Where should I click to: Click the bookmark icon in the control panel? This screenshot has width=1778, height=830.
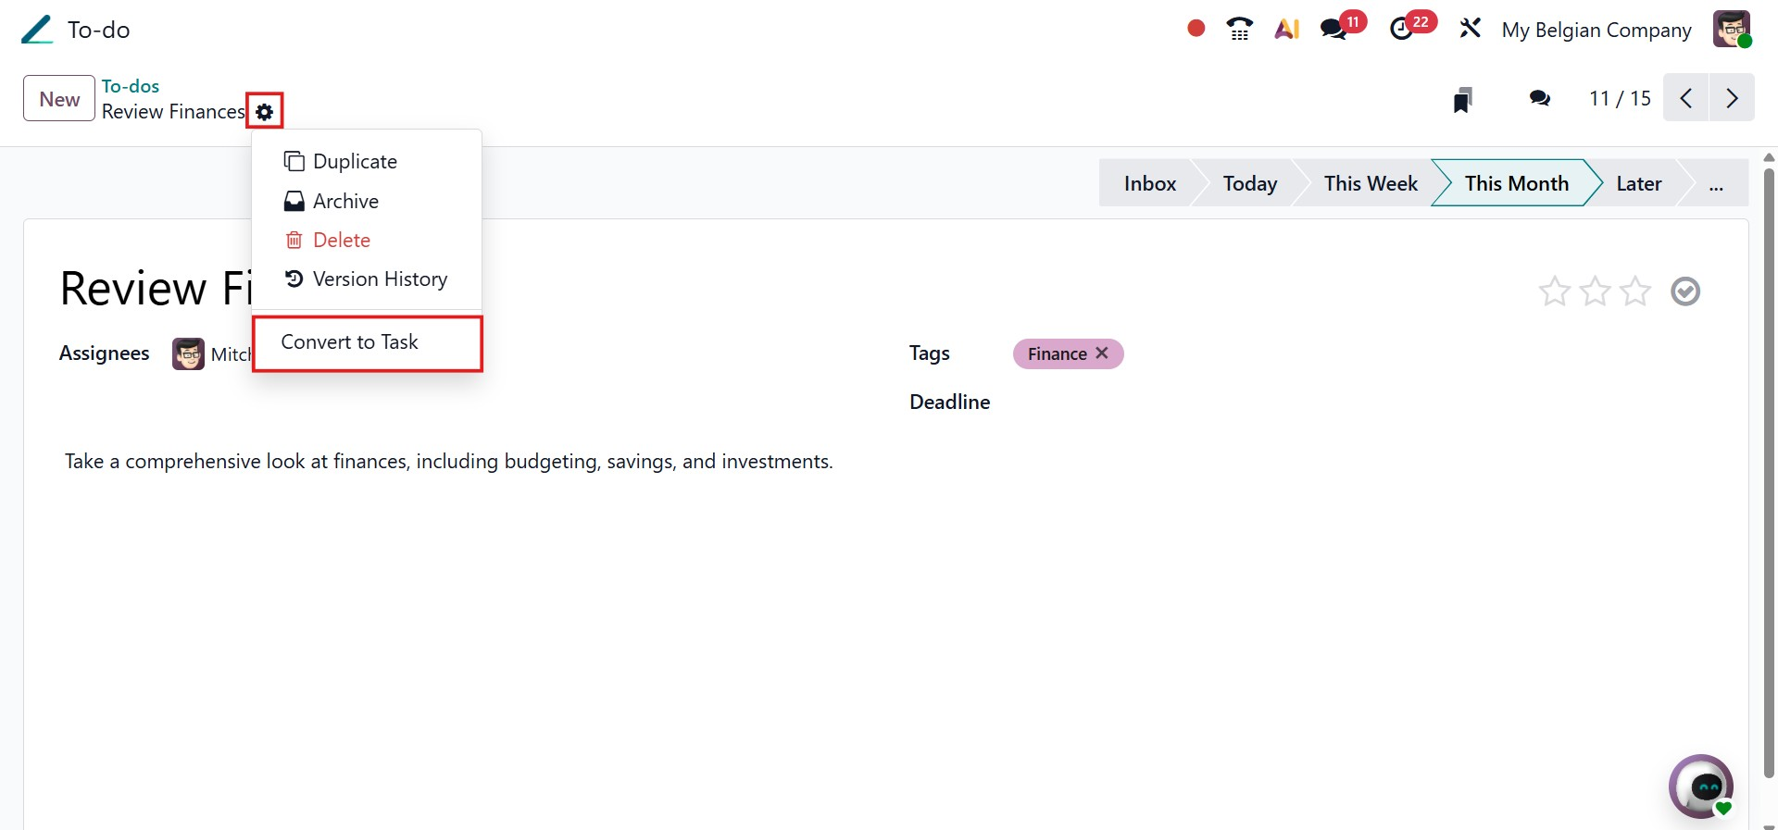click(x=1462, y=99)
